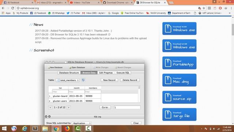The height and width of the screenshot is (132, 234).
Task: Open a new browser tab
Action: tap(171, 3)
